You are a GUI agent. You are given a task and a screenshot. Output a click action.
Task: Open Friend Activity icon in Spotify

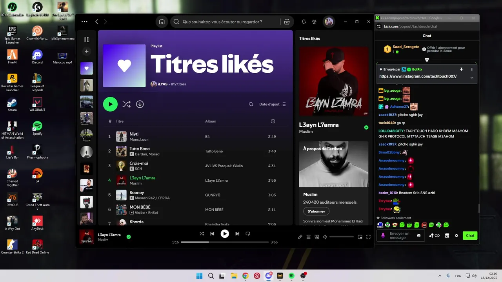(314, 22)
